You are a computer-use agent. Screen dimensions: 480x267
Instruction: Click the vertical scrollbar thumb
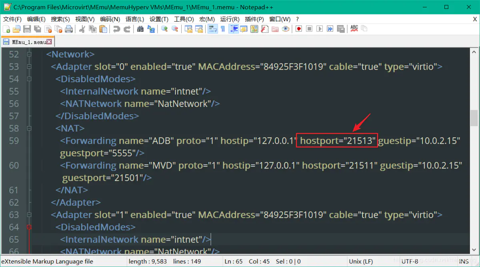click(474, 118)
